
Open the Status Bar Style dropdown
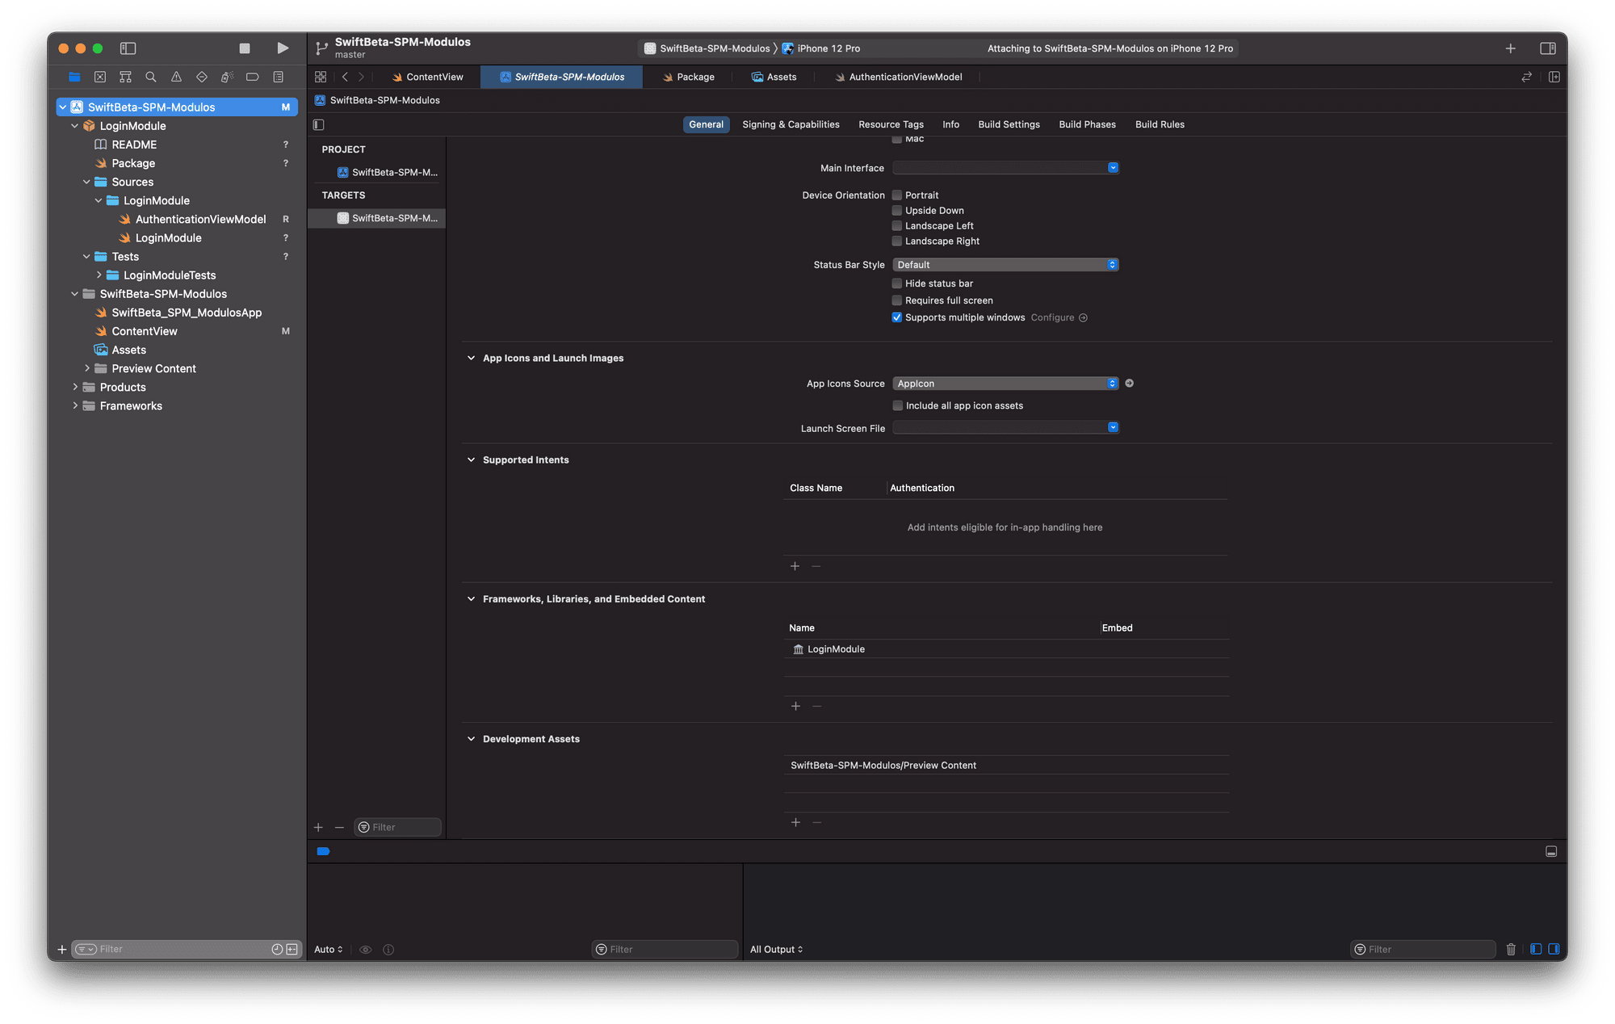(1005, 265)
